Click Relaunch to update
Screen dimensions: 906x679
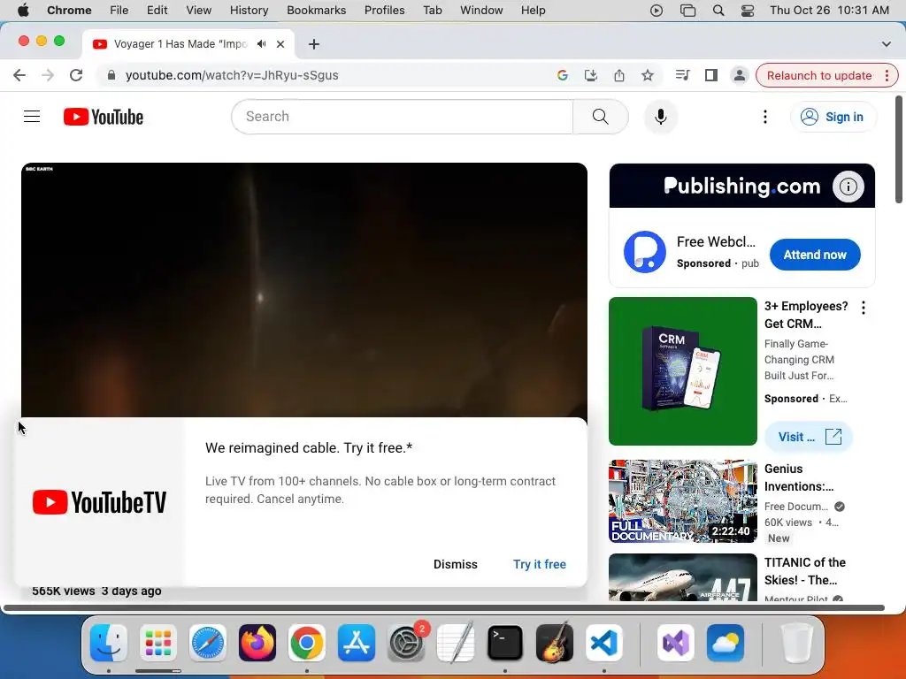click(x=818, y=76)
